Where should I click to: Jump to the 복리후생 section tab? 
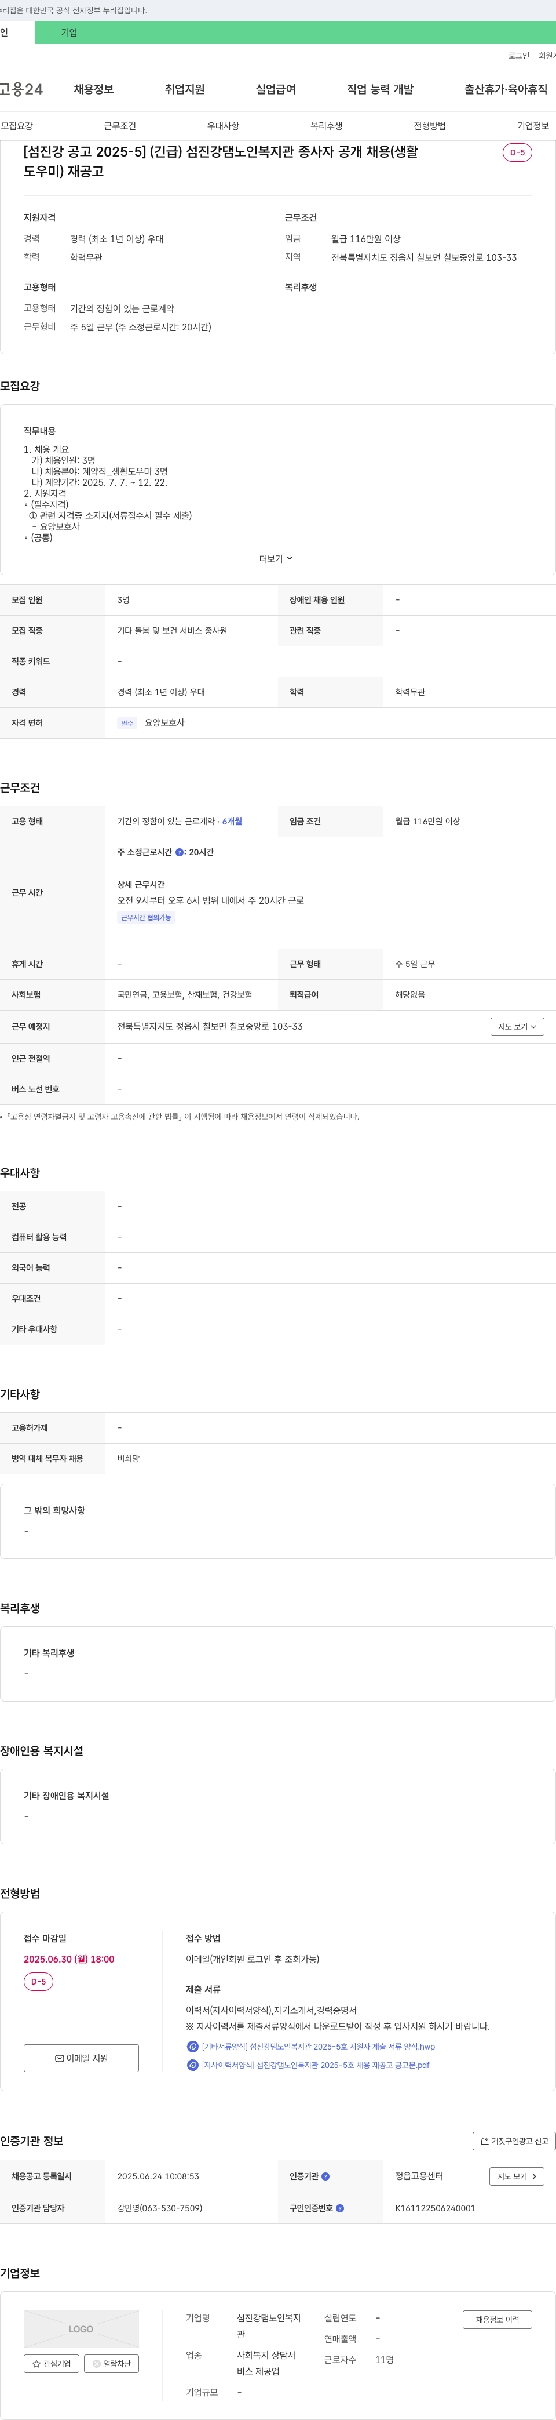pyautogui.click(x=327, y=126)
